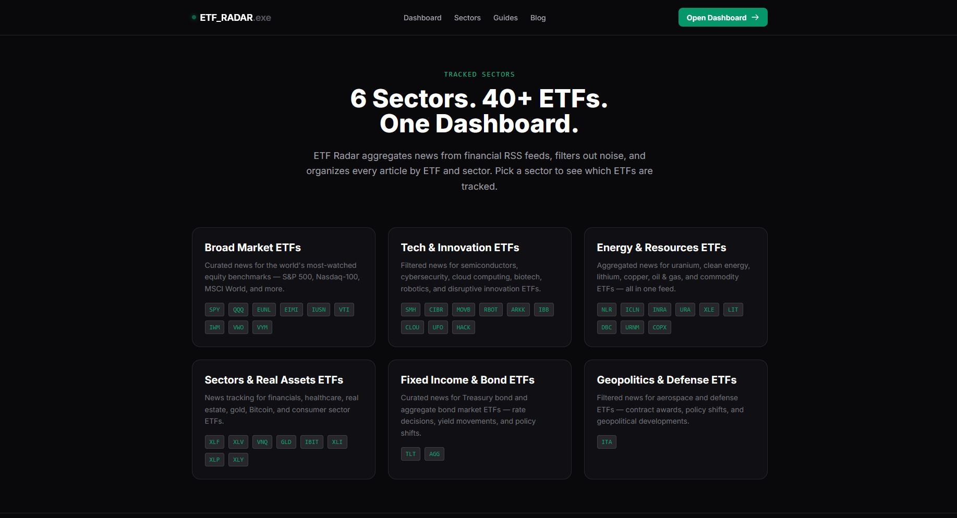The image size is (957, 518).
Task: Click the AGG ticker tag
Action: pos(434,454)
